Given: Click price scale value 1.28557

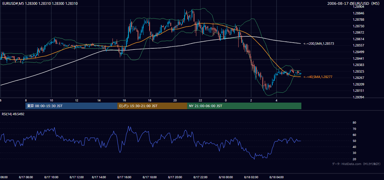Looking at the screenshot, I should click(358, 46).
